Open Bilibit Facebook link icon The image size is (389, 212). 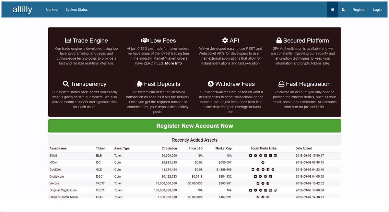266,156
